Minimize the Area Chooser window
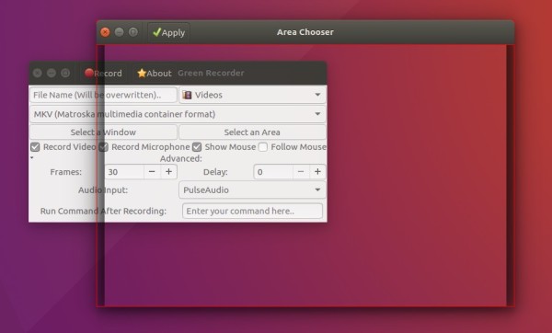552x333 pixels. 119,32
